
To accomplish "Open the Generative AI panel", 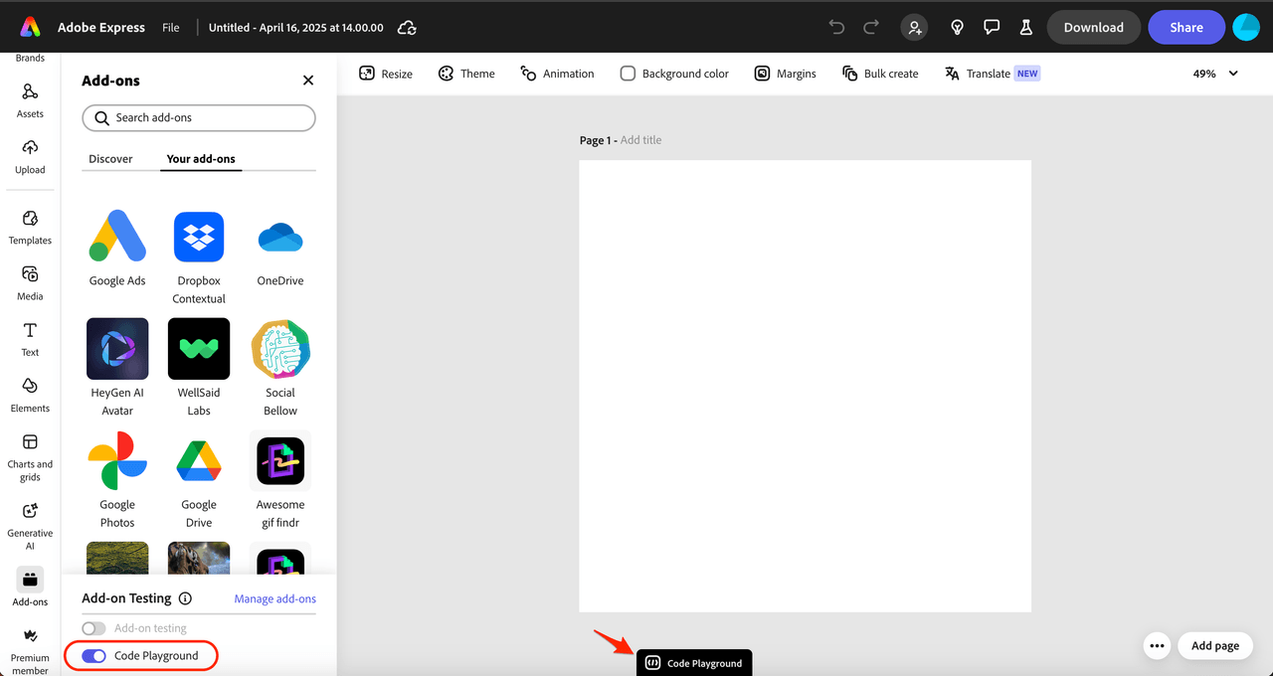I will click(30, 525).
